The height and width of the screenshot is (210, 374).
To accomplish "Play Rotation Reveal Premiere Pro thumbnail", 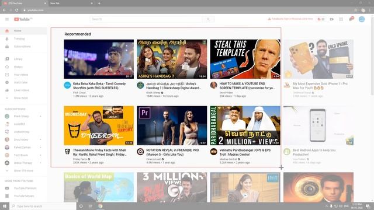I will 172,125.
